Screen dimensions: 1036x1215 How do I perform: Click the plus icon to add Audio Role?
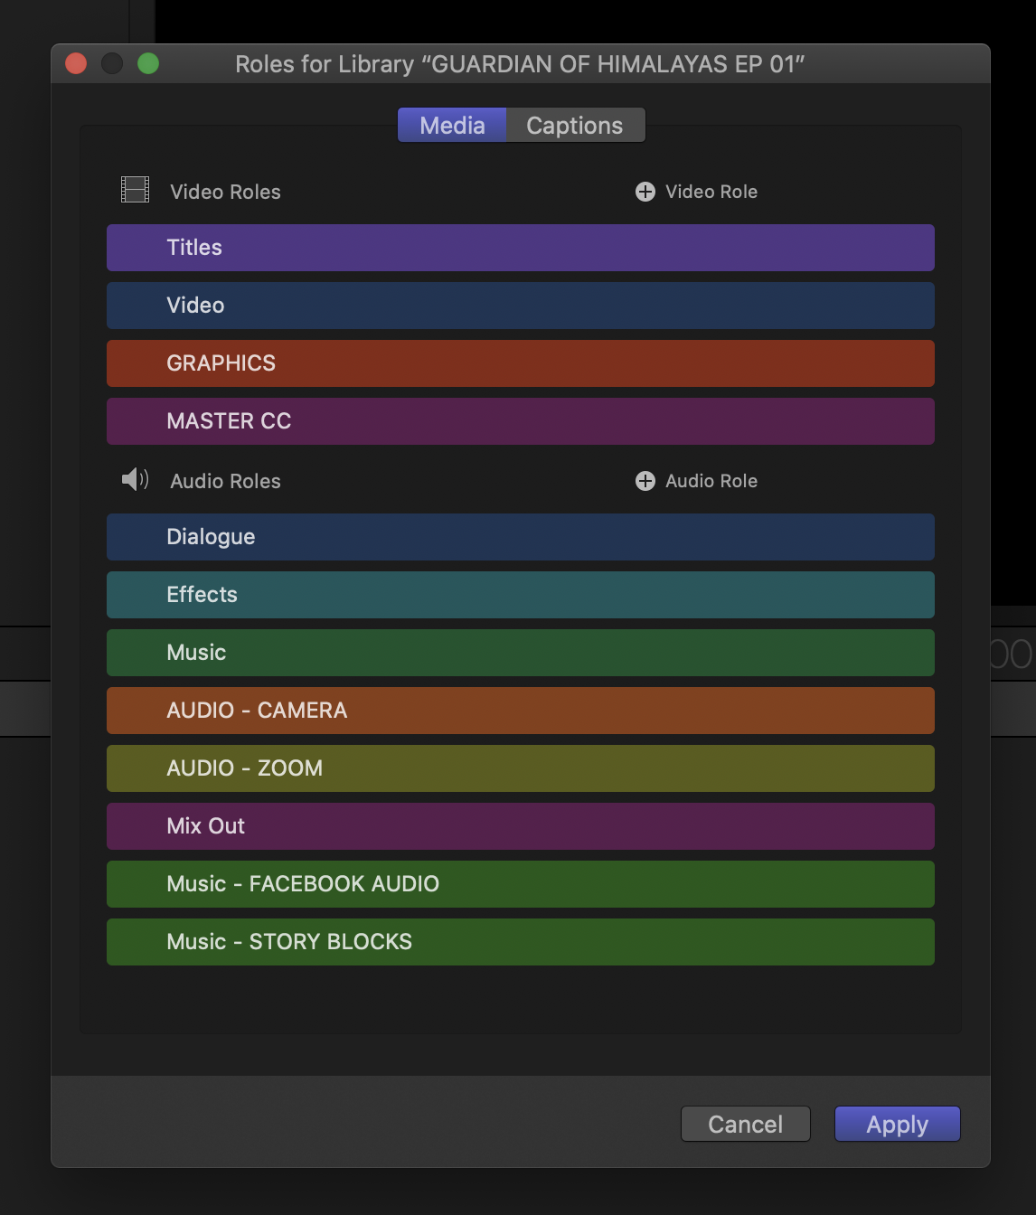tap(645, 481)
